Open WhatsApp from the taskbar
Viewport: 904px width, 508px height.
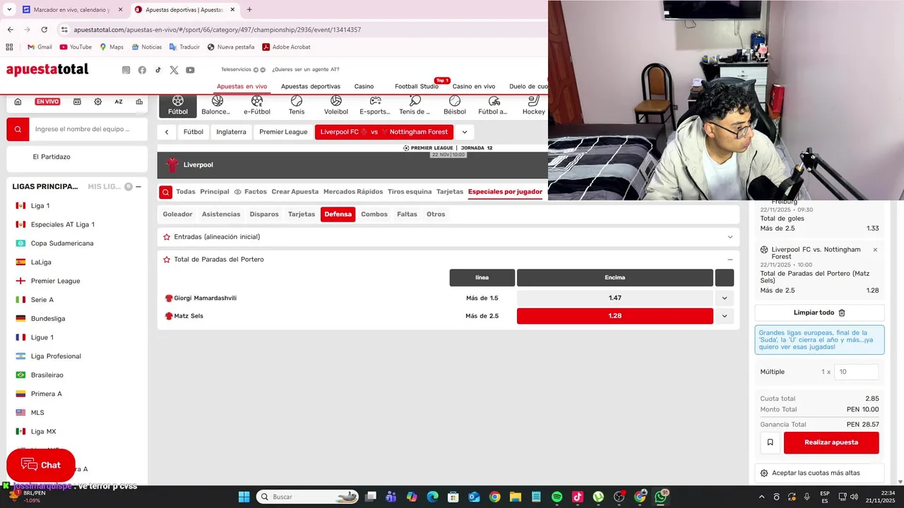[660, 497]
